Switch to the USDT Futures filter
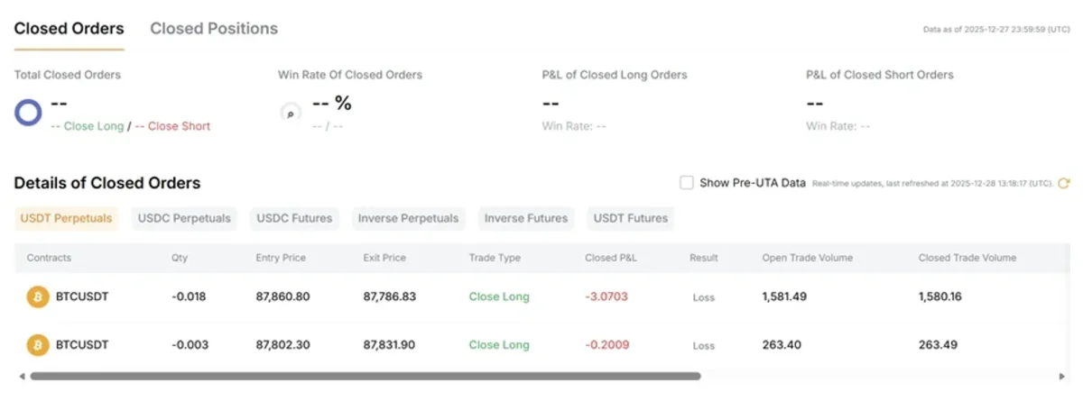1083x401 pixels. coord(631,218)
